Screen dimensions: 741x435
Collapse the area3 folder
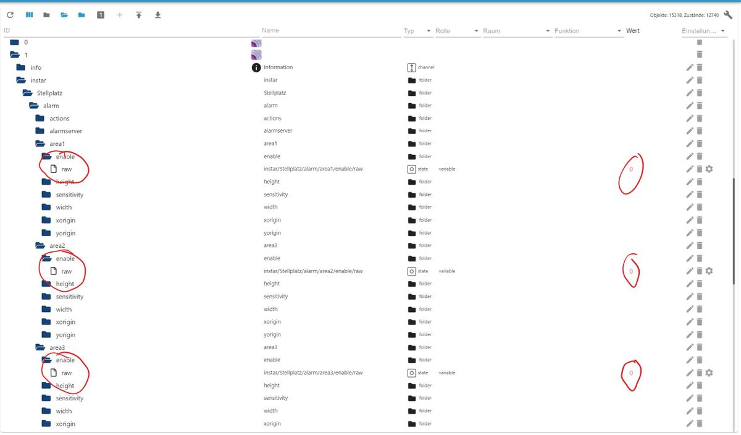click(x=41, y=347)
